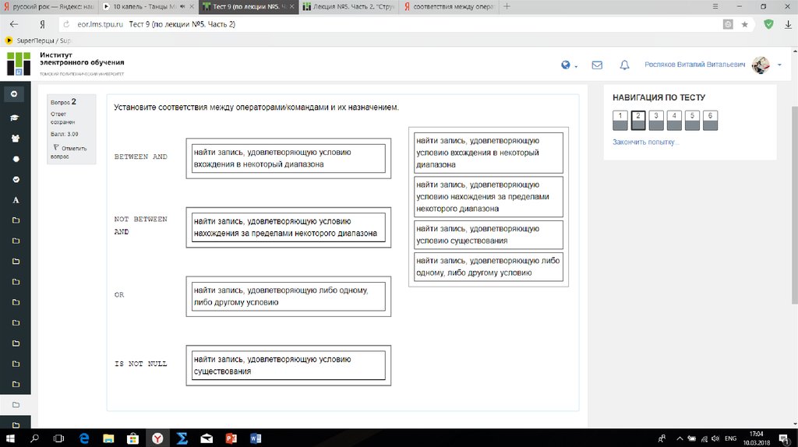This screenshot has height=447, width=798.
Task: Open Word from taskbar
Action: click(256, 438)
